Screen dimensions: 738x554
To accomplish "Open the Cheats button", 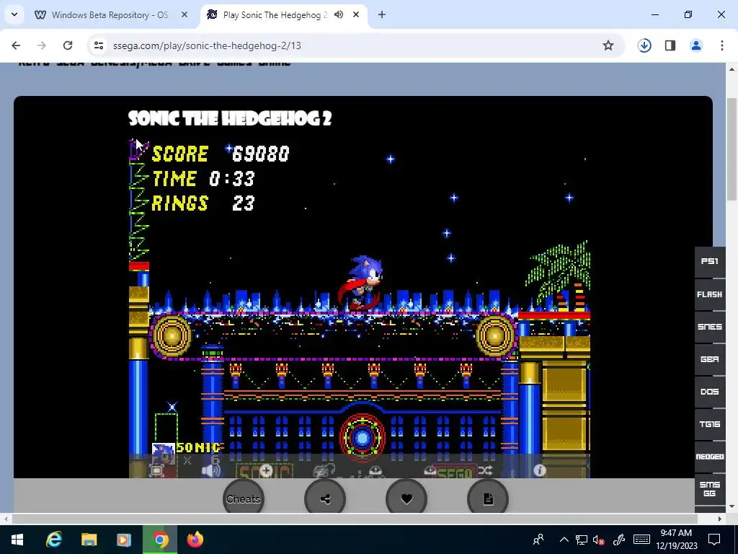I will 244,499.
